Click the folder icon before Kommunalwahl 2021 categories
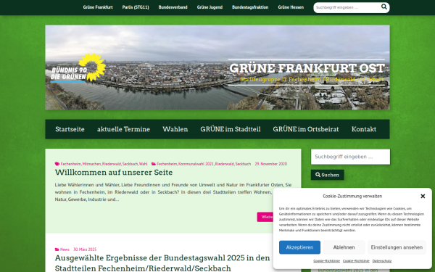 pyautogui.click(x=154, y=164)
